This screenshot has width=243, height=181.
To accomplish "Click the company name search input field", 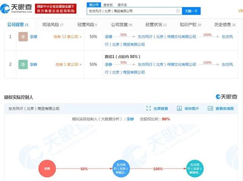I will (x=131, y=11).
